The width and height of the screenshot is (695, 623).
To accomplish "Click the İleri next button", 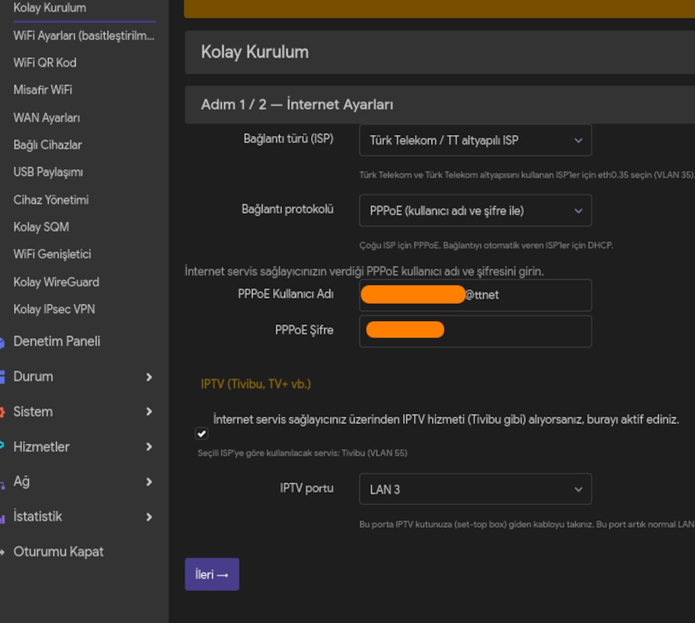I will pyautogui.click(x=212, y=574).
